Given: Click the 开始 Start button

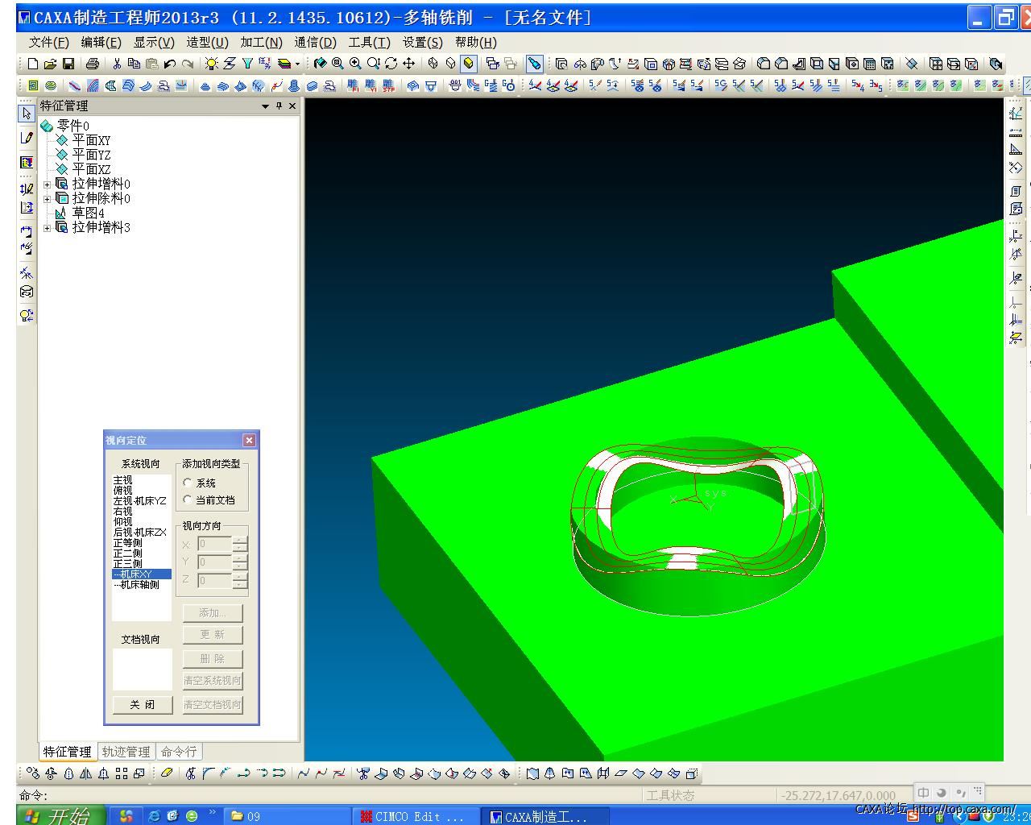Looking at the screenshot, I should (x=60, y=815).
